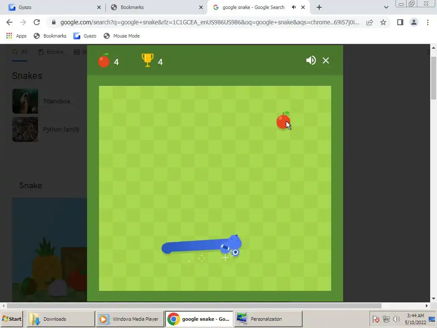Viewport: 437px width, 328px height.
Task: Close the google snake tab
Action: [x=303, y=8]
